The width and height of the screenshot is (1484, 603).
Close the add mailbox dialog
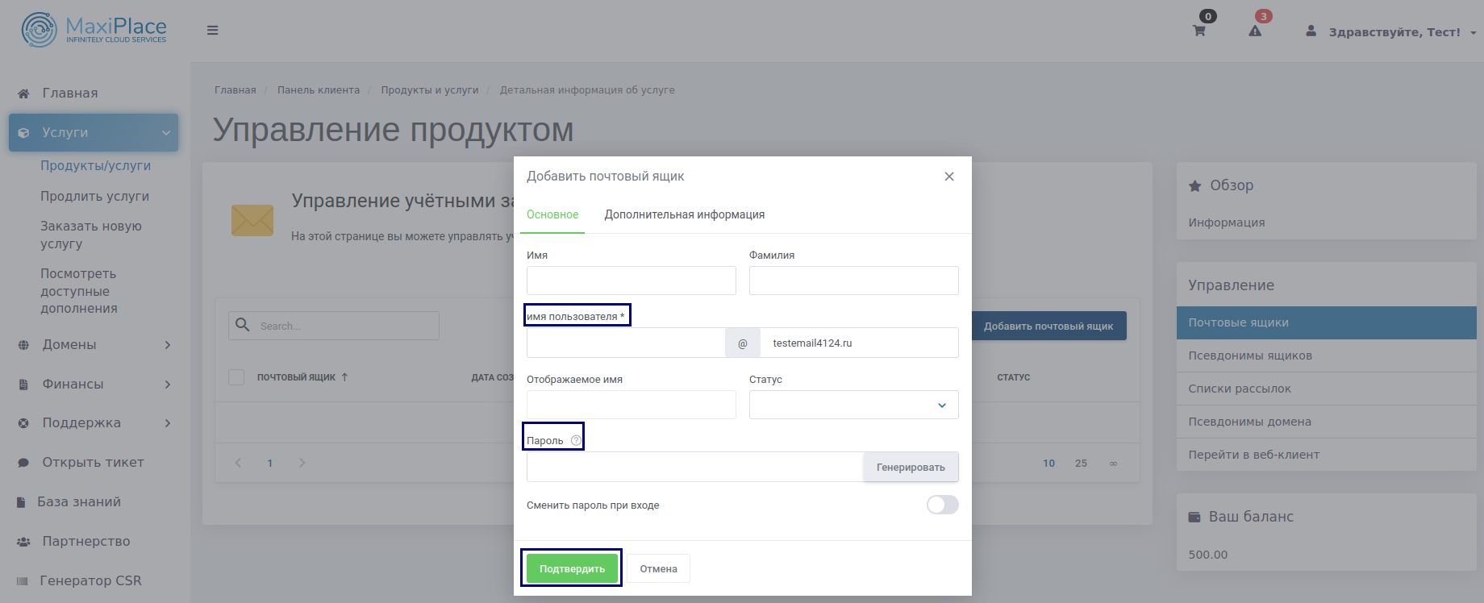949,177
